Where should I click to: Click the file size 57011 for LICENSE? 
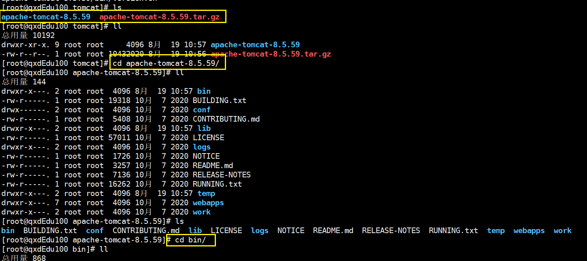(x=120, y=138)
